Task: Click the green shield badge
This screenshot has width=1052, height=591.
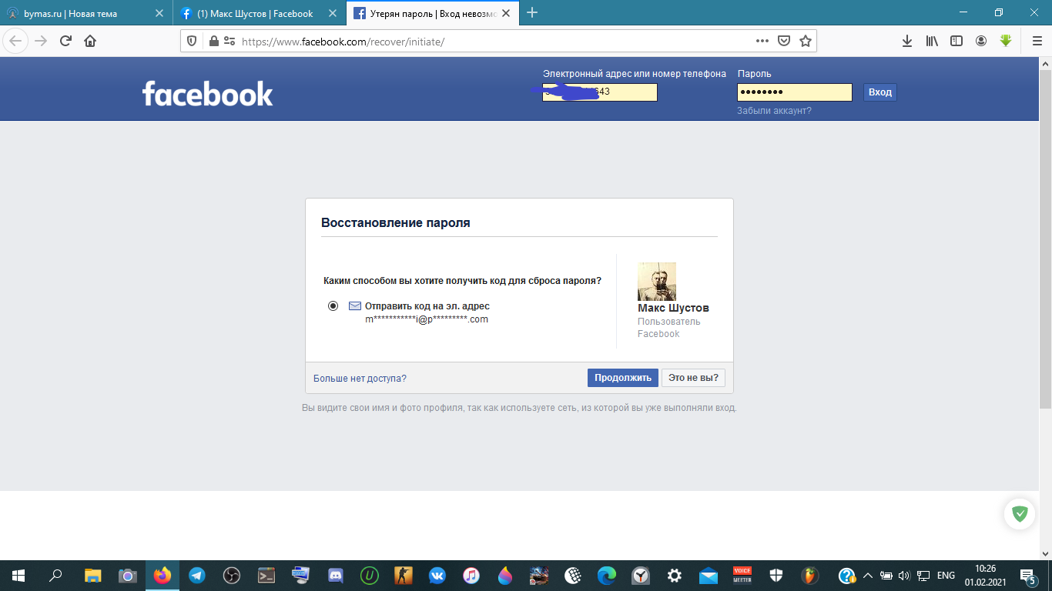Action: pyautogui.click(x=1020, y=514)
